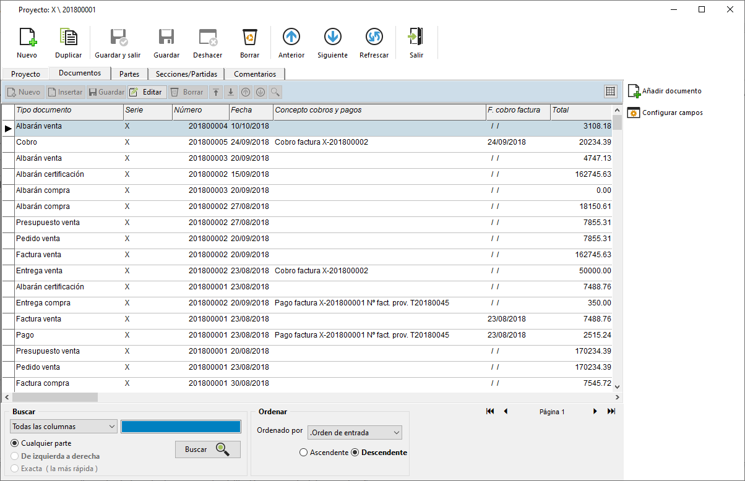Exit with the Salir door icon
This screenshot has height=481, width=745.
point(416,43)
